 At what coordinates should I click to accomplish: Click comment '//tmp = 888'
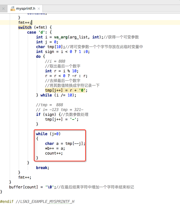tap(50, 105)
